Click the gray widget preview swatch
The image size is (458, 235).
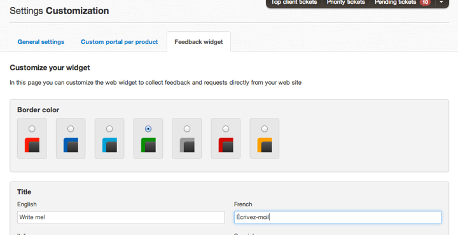(187, 145)
